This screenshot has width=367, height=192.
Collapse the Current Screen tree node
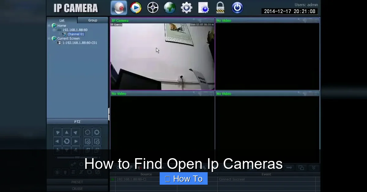coord(49,38)
